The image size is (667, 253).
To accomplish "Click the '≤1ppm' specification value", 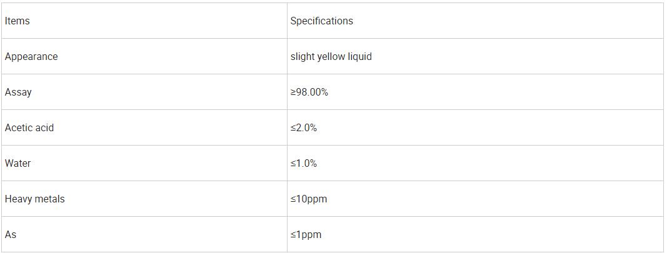I will tap(306, 234).
